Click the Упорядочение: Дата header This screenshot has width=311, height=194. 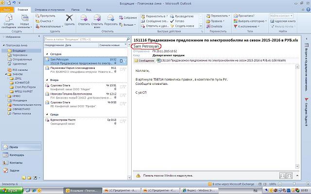[71, 45]
